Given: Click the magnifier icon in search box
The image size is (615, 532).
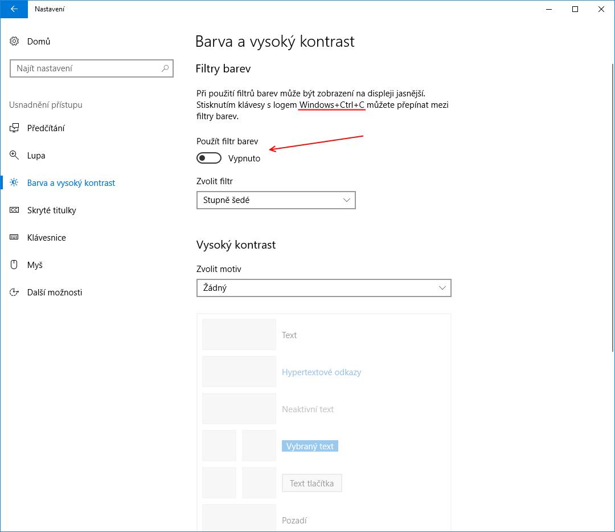Looking at the screenshot, I should pyautogui.click(x=165, y=68).
